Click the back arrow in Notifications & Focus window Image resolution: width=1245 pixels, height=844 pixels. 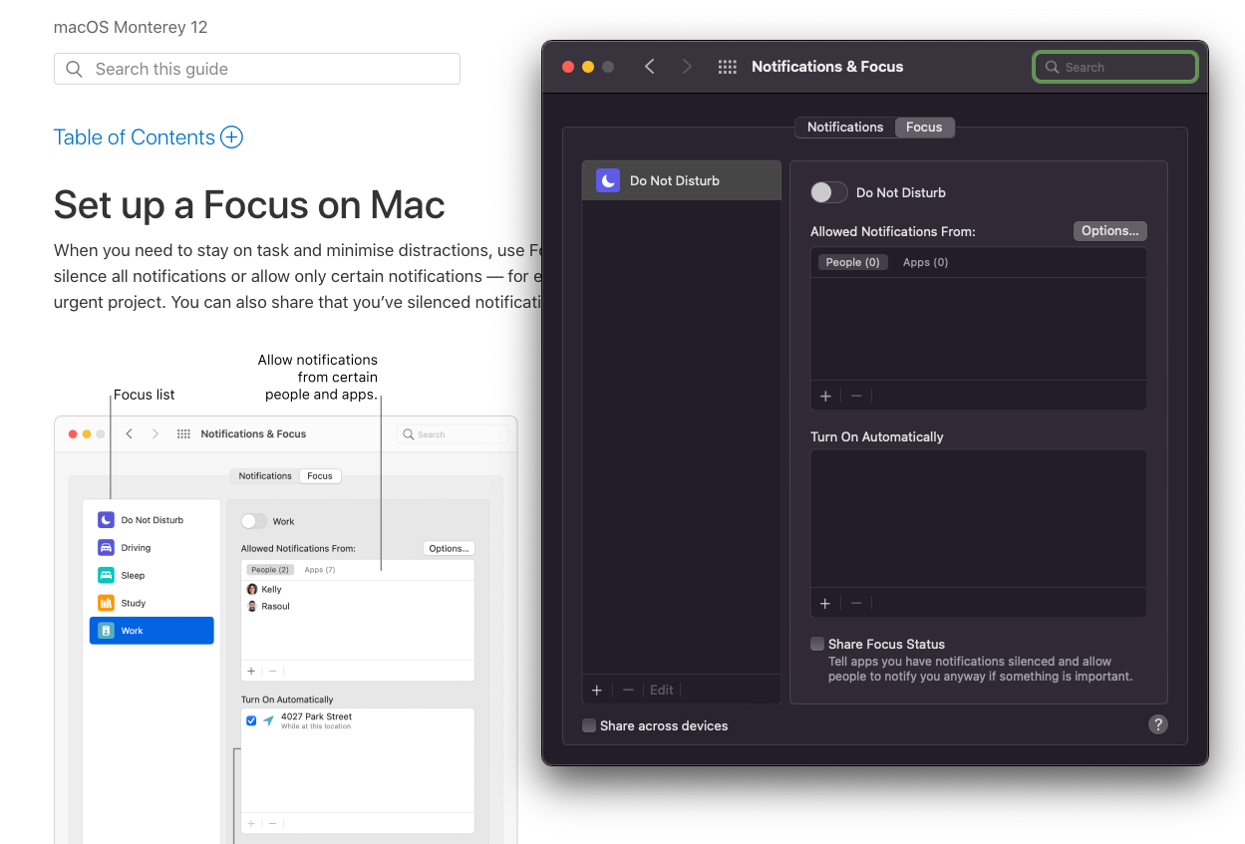[650, 67]
